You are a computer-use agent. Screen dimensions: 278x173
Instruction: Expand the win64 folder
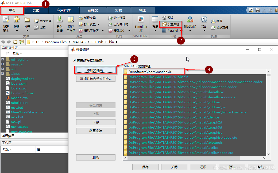pyautogui.click(x=2, y=73)
